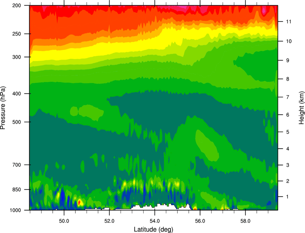Image resolution: width=305 pixels, height=233 pixels.
Task: Click the 400 pressure tick label
Action: point(17,94)
